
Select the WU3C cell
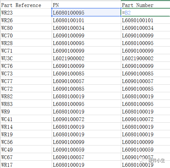pyautogui.click(x=26, y=58)
